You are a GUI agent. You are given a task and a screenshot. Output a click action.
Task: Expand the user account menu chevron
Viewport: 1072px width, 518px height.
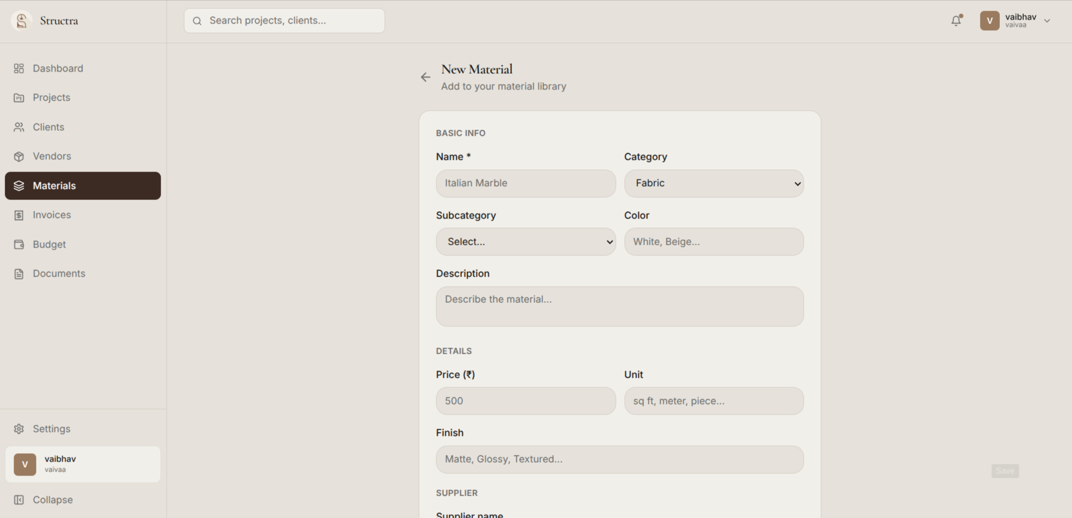click(x=1047, y=21)
